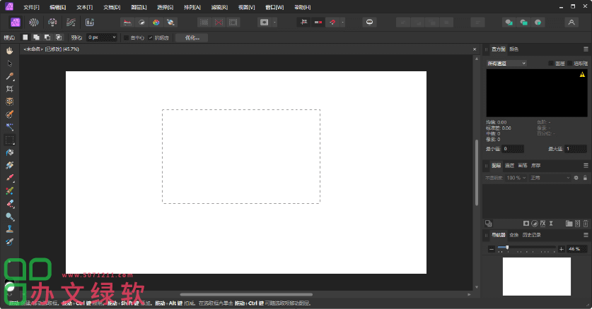The image size is (592, 309).
Task: Open the snapping options arrow
Action: point(342,23)
